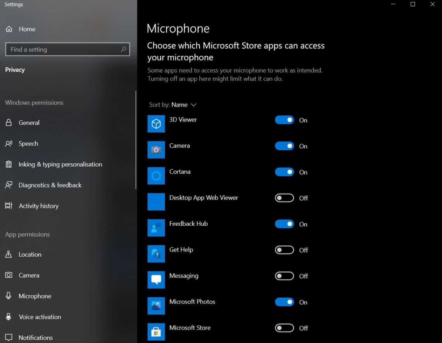
Task: Turn on microphone for Messaging
Action: pos(284,276)
